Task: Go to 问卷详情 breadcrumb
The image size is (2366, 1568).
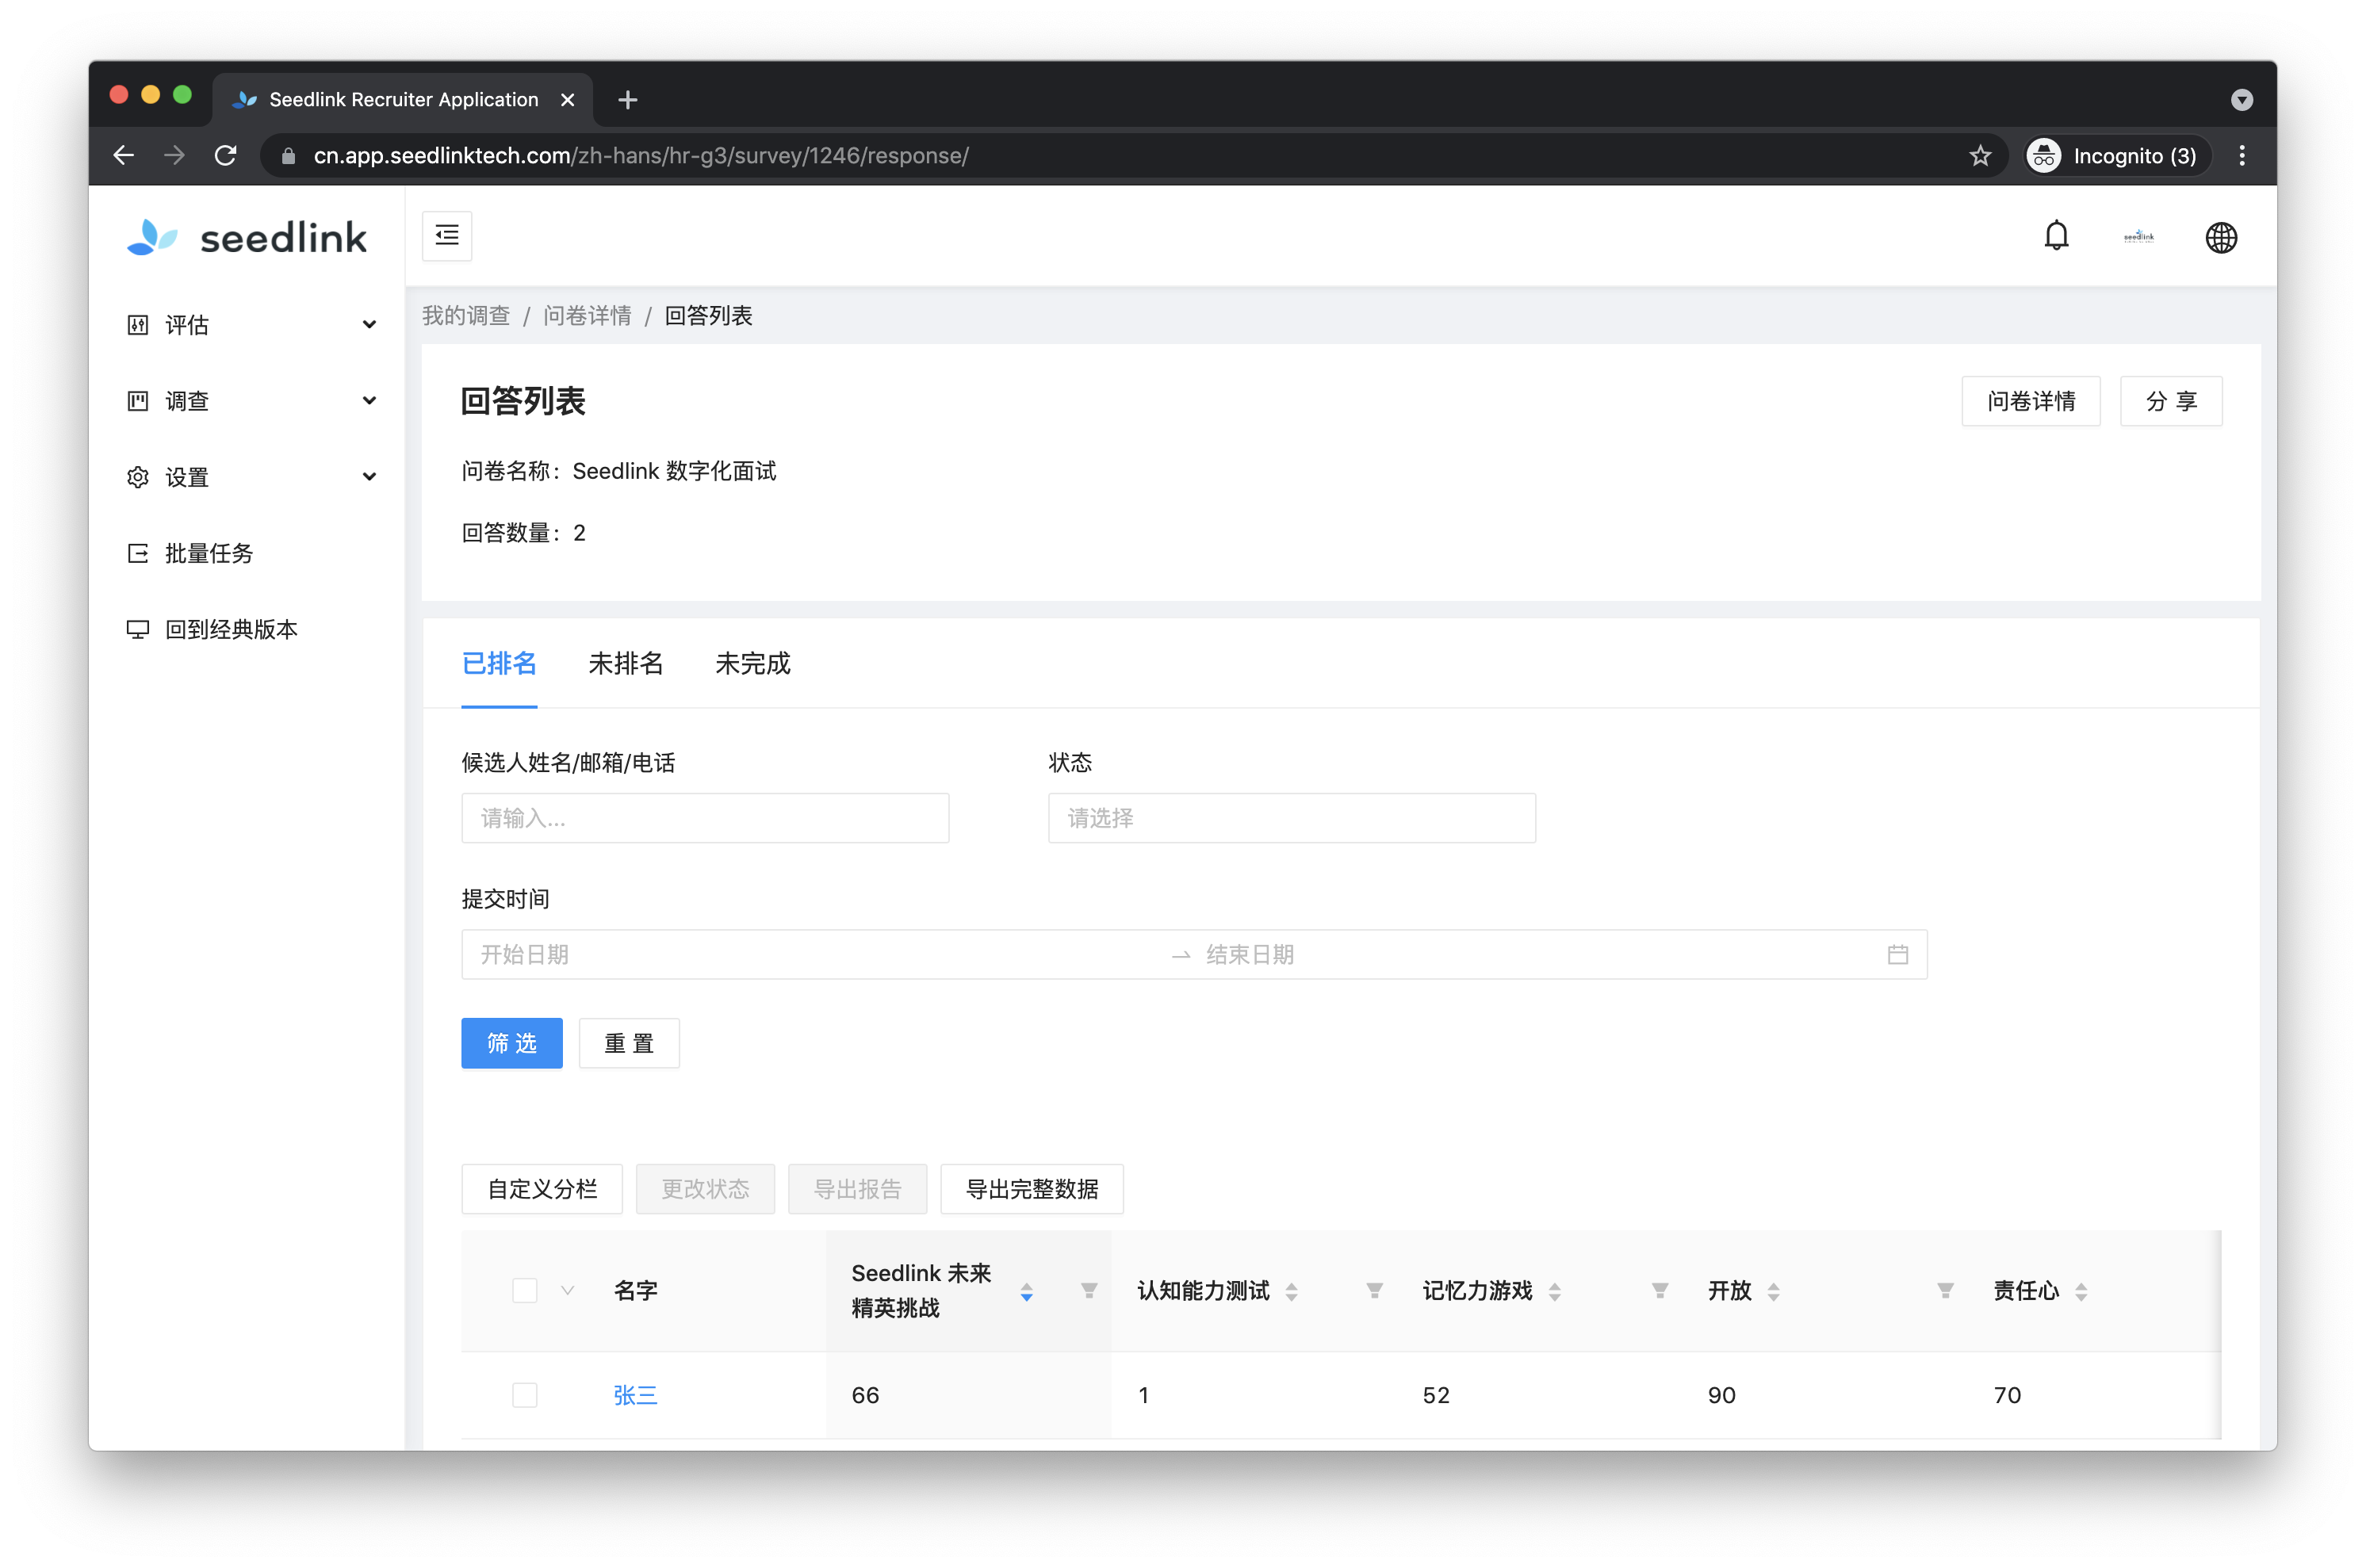Action: pos(587,315)
